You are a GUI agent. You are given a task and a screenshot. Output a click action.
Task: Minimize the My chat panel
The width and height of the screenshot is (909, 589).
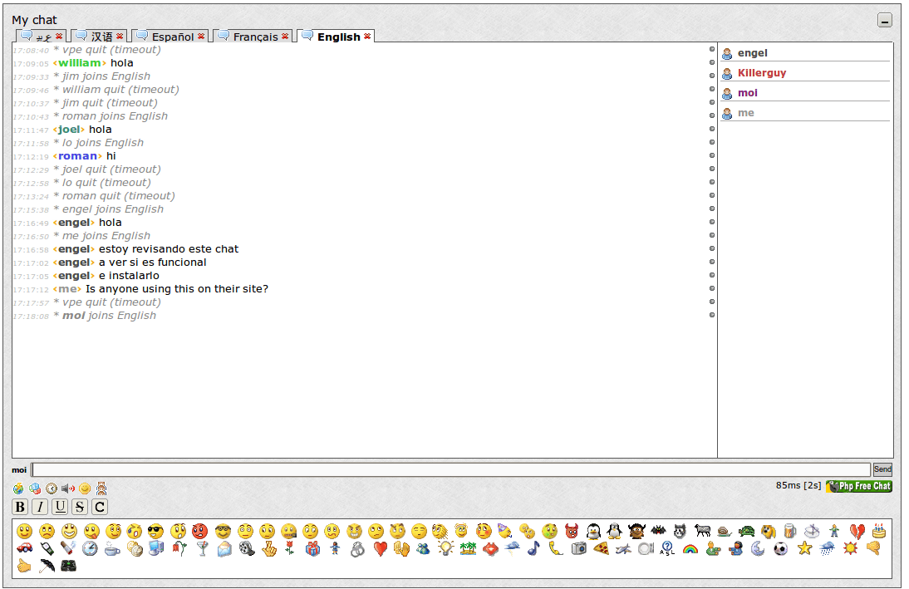[x=885, y=20]
